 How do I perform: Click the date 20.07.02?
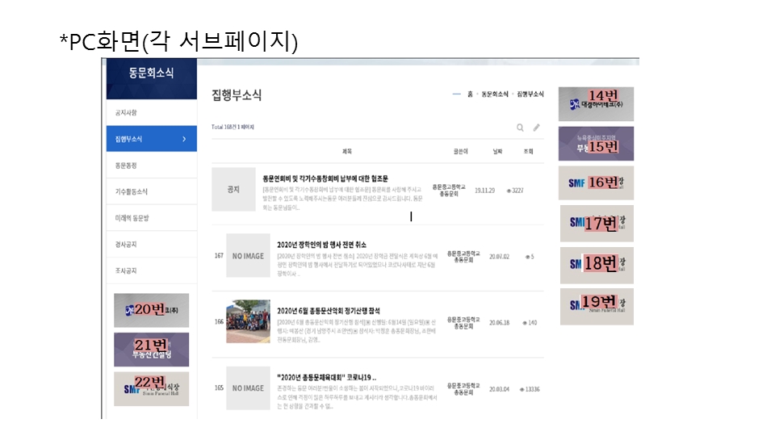[499, 257]
